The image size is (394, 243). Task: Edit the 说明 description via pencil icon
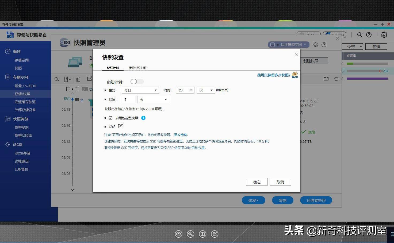pos(120,126)
